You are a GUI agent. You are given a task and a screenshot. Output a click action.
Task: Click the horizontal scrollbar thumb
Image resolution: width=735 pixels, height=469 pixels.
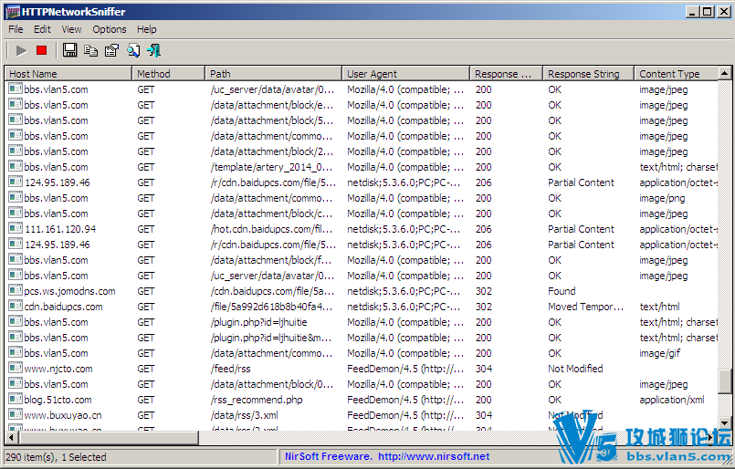[x=109, y=438]
